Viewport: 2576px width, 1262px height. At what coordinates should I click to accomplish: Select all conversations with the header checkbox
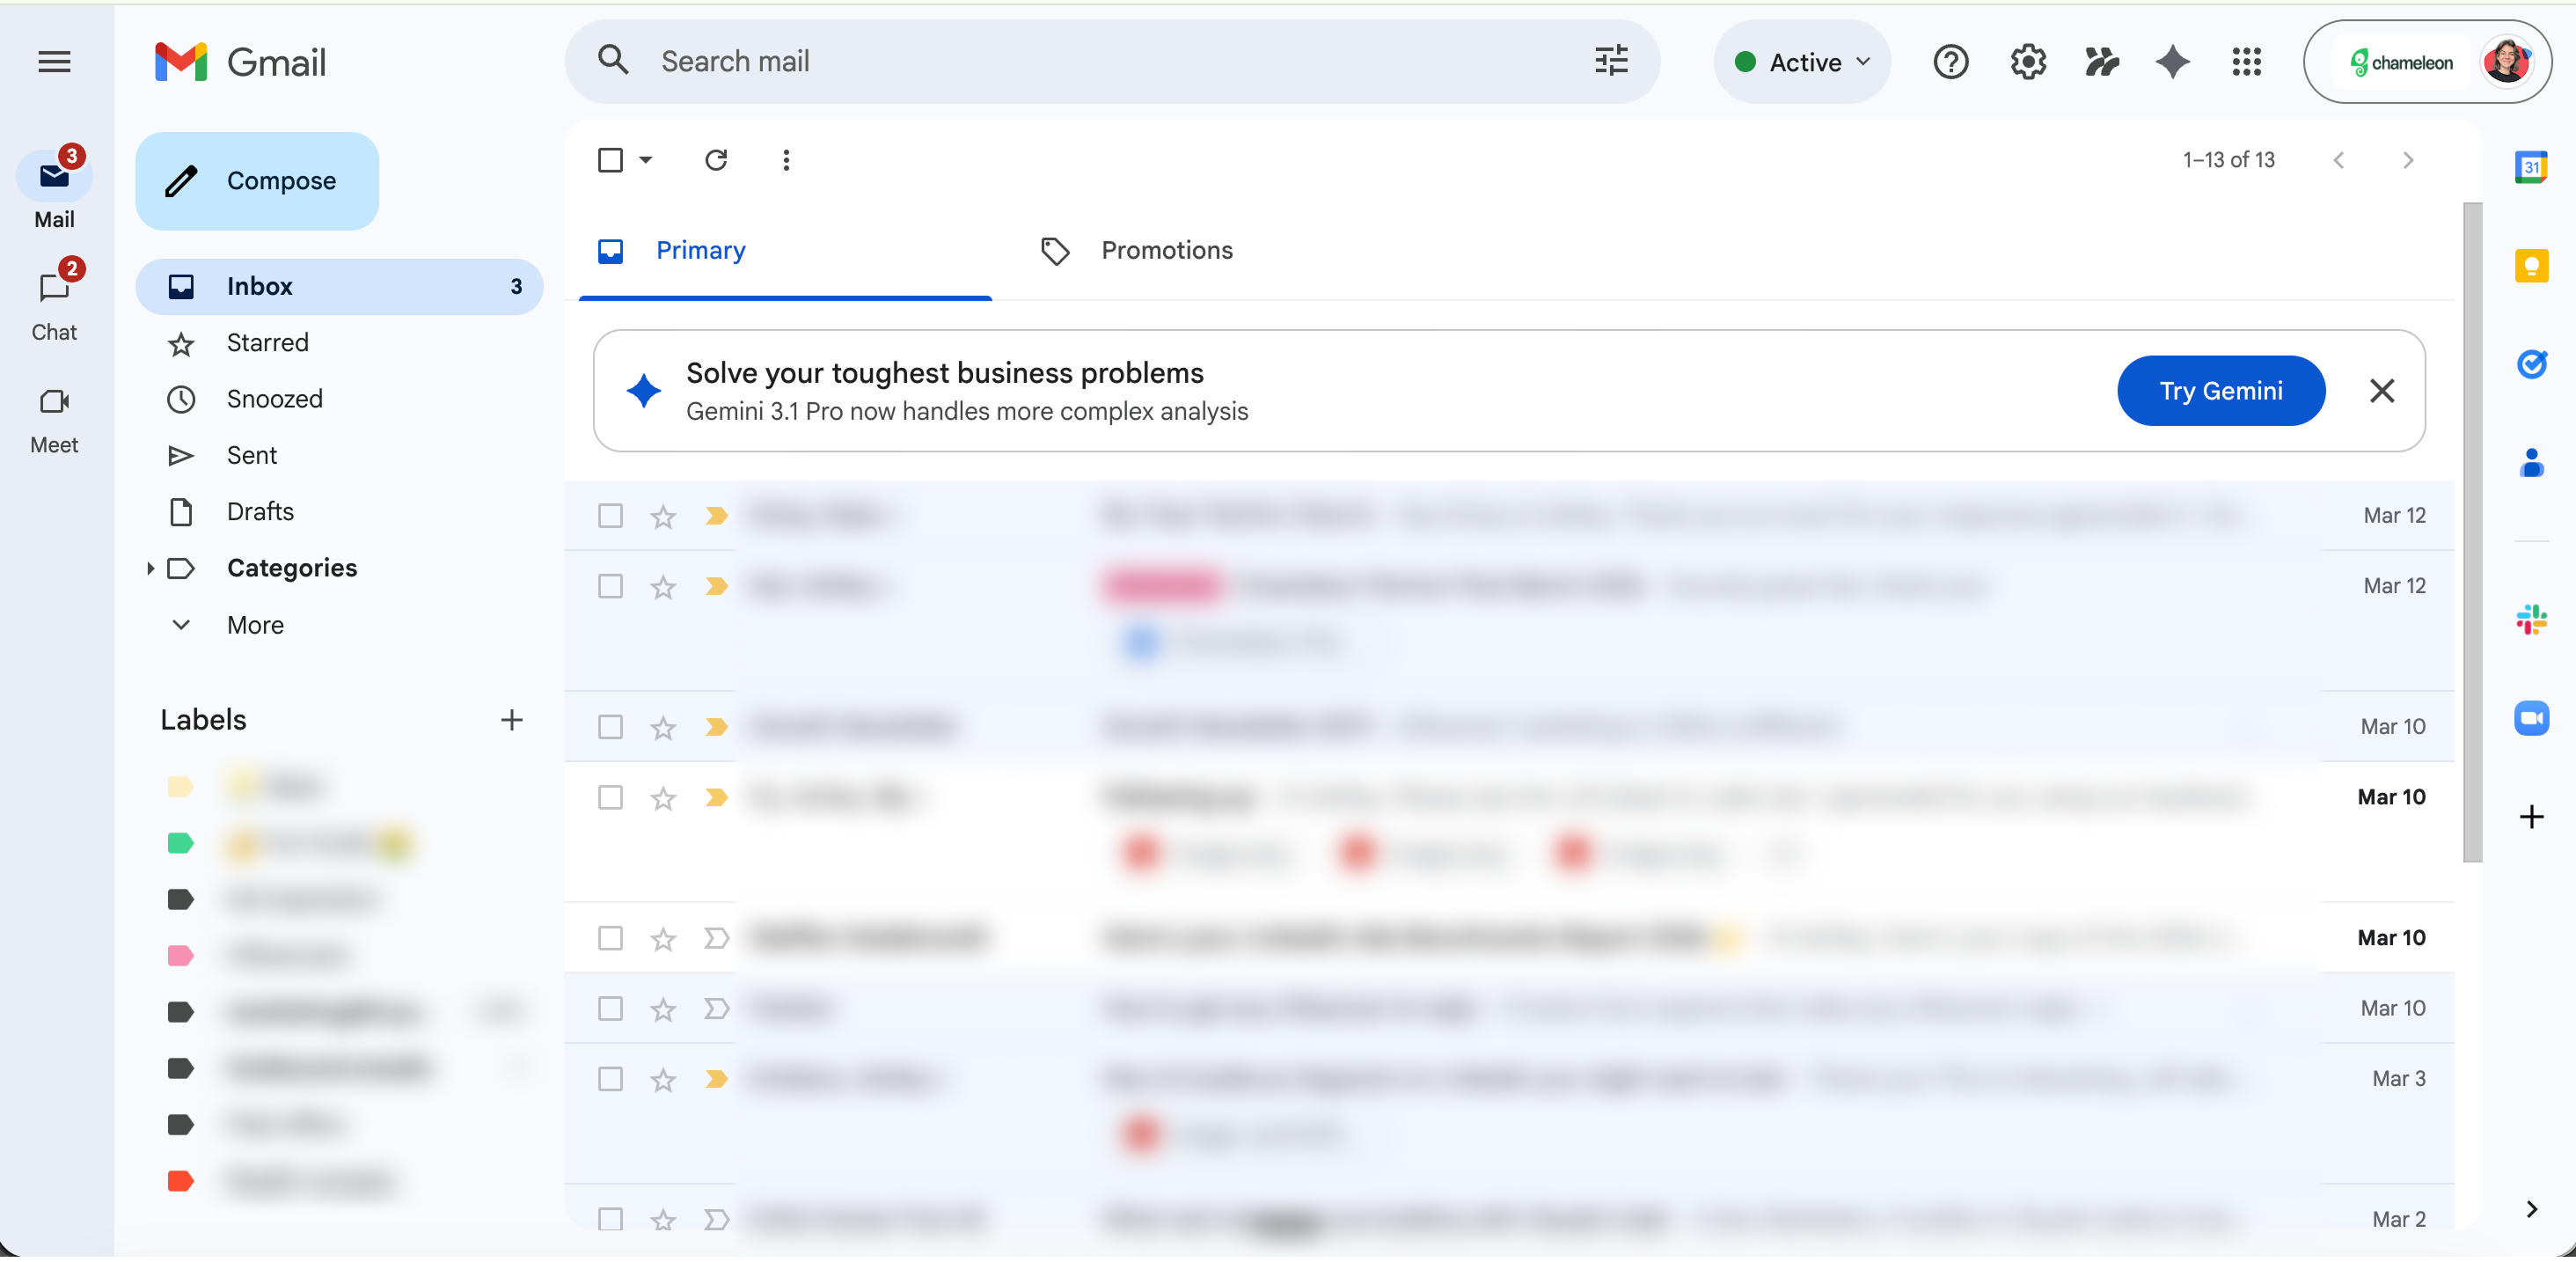[611, 160]
